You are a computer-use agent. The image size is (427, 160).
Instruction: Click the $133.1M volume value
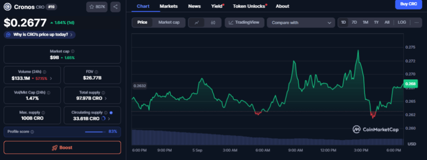21,78
